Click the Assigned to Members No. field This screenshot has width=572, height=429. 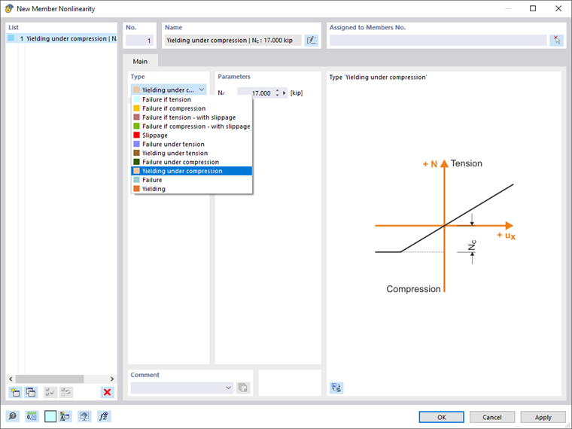click(x=438, y=40)
